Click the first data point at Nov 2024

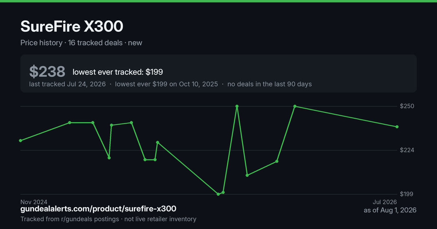(x=20, y=140)
